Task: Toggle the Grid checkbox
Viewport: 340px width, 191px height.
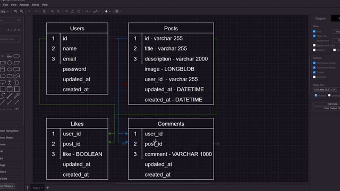Action: click(x=314, y=32)
